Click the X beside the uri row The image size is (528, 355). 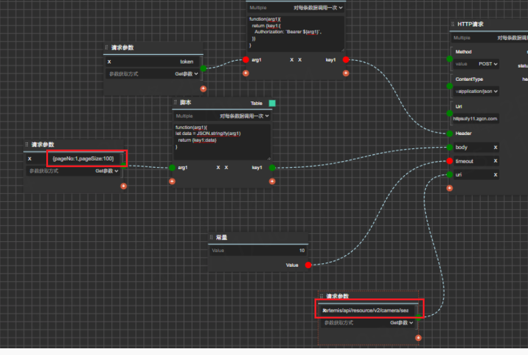(495, 174)
